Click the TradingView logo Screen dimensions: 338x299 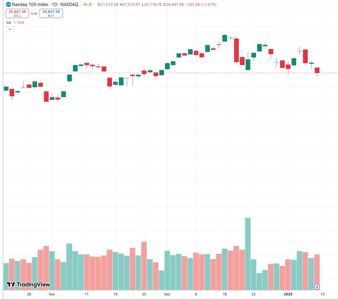28,285
